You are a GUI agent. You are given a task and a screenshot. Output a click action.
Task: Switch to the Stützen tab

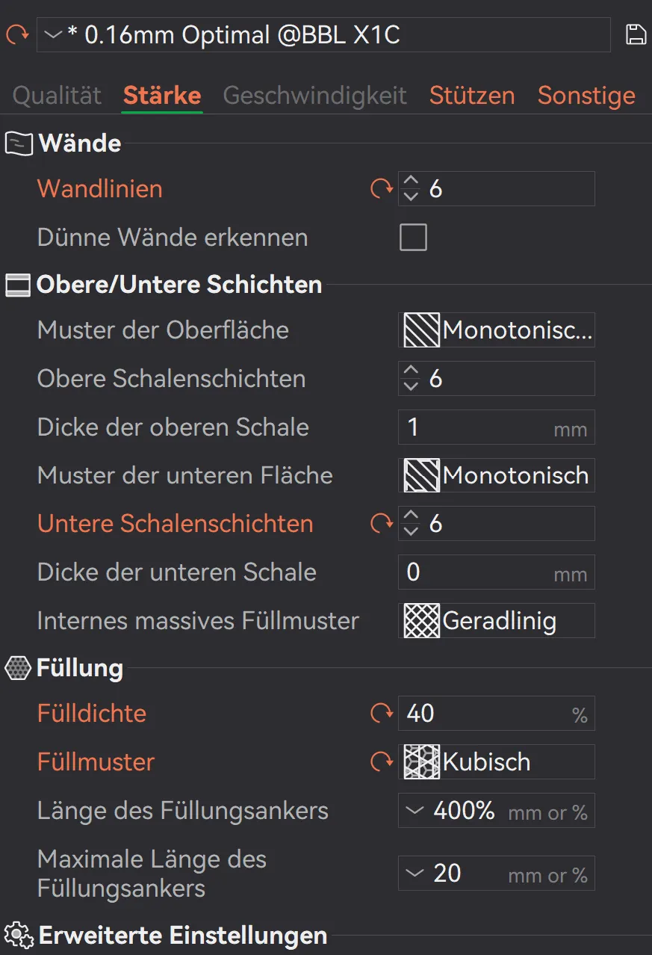(472, 96)
